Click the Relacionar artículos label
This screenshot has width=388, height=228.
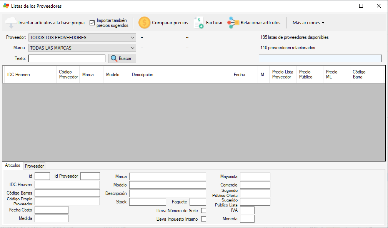click(x=261, y=23)
